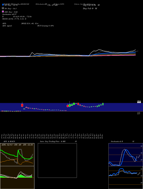143x189 pixels.
Task: Click the white 50 Day legend swatch
Action: point(3,8)
